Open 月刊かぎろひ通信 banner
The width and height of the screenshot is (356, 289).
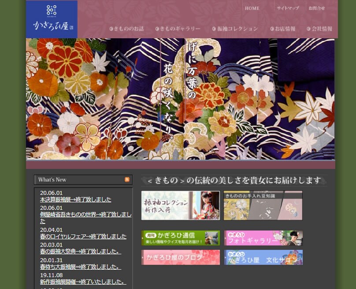point(181,238)
